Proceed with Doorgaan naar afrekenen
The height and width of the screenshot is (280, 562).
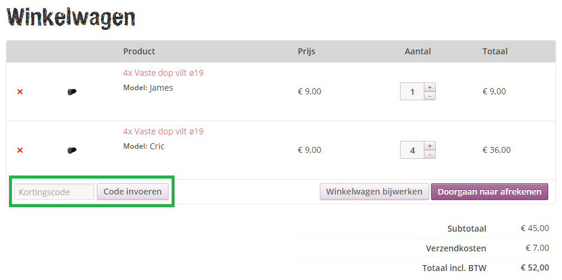[x=489, y=192]
